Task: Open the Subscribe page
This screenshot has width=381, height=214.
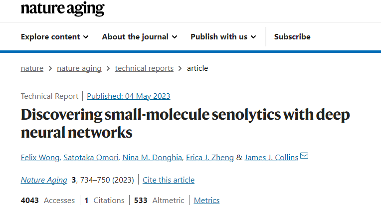Action: coord(292,37)
